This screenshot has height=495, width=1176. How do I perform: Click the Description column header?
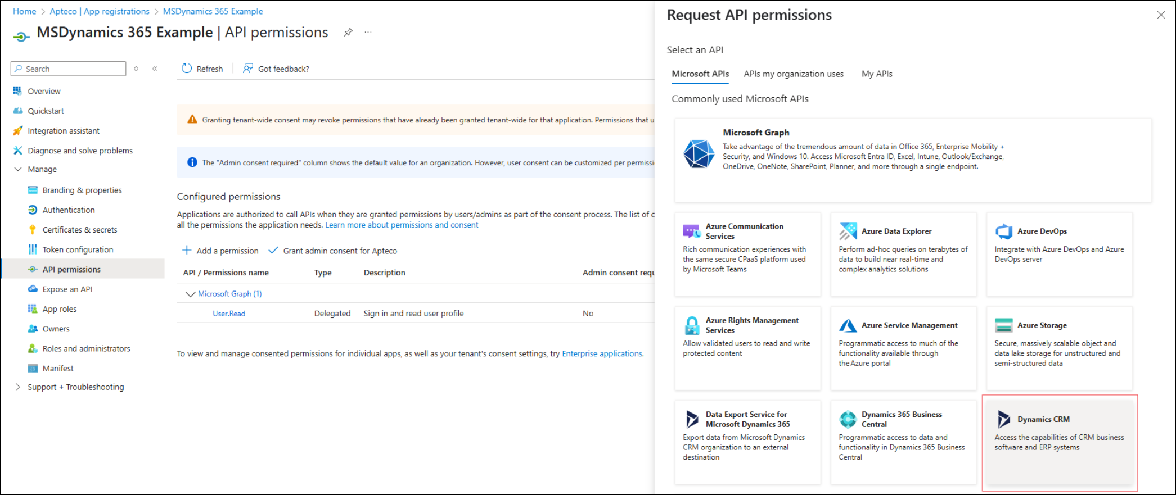[x=384, y=273]
